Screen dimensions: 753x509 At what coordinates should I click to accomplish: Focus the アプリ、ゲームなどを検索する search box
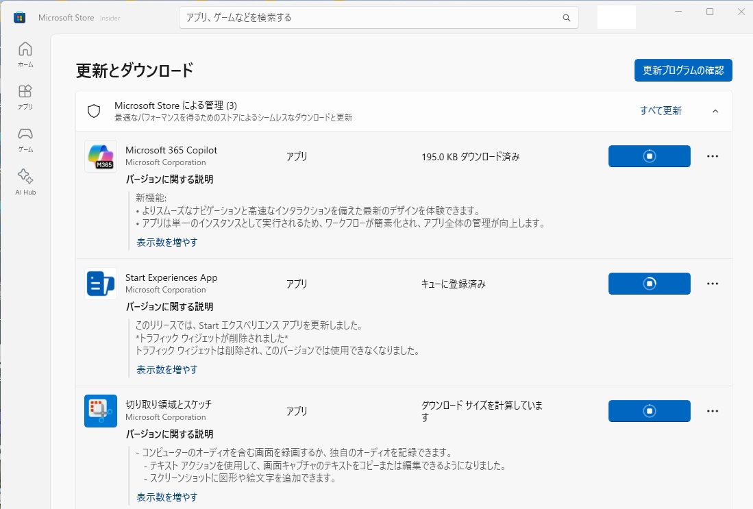point(378,18)
